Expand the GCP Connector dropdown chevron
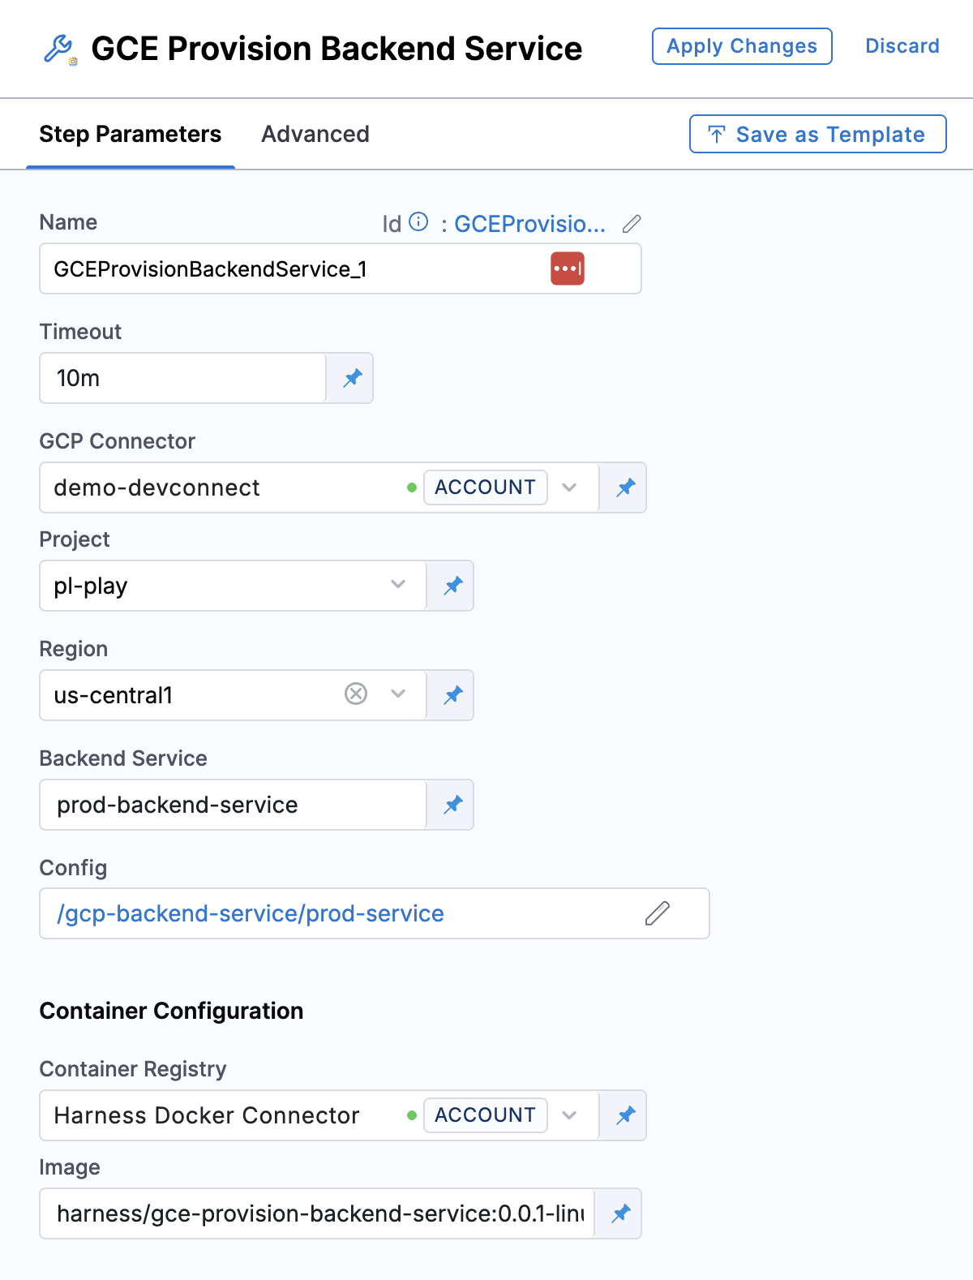This screenshot has height=1280, width=973. click(569, 488)
